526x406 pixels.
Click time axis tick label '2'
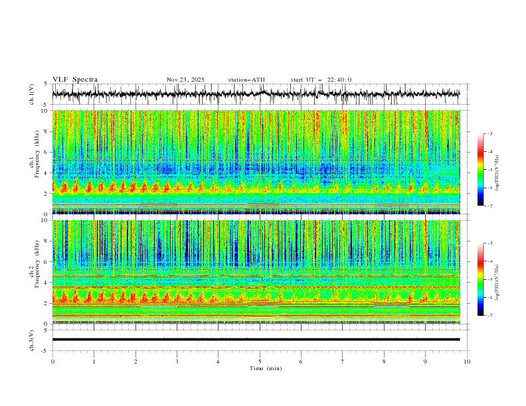(135, 362)
